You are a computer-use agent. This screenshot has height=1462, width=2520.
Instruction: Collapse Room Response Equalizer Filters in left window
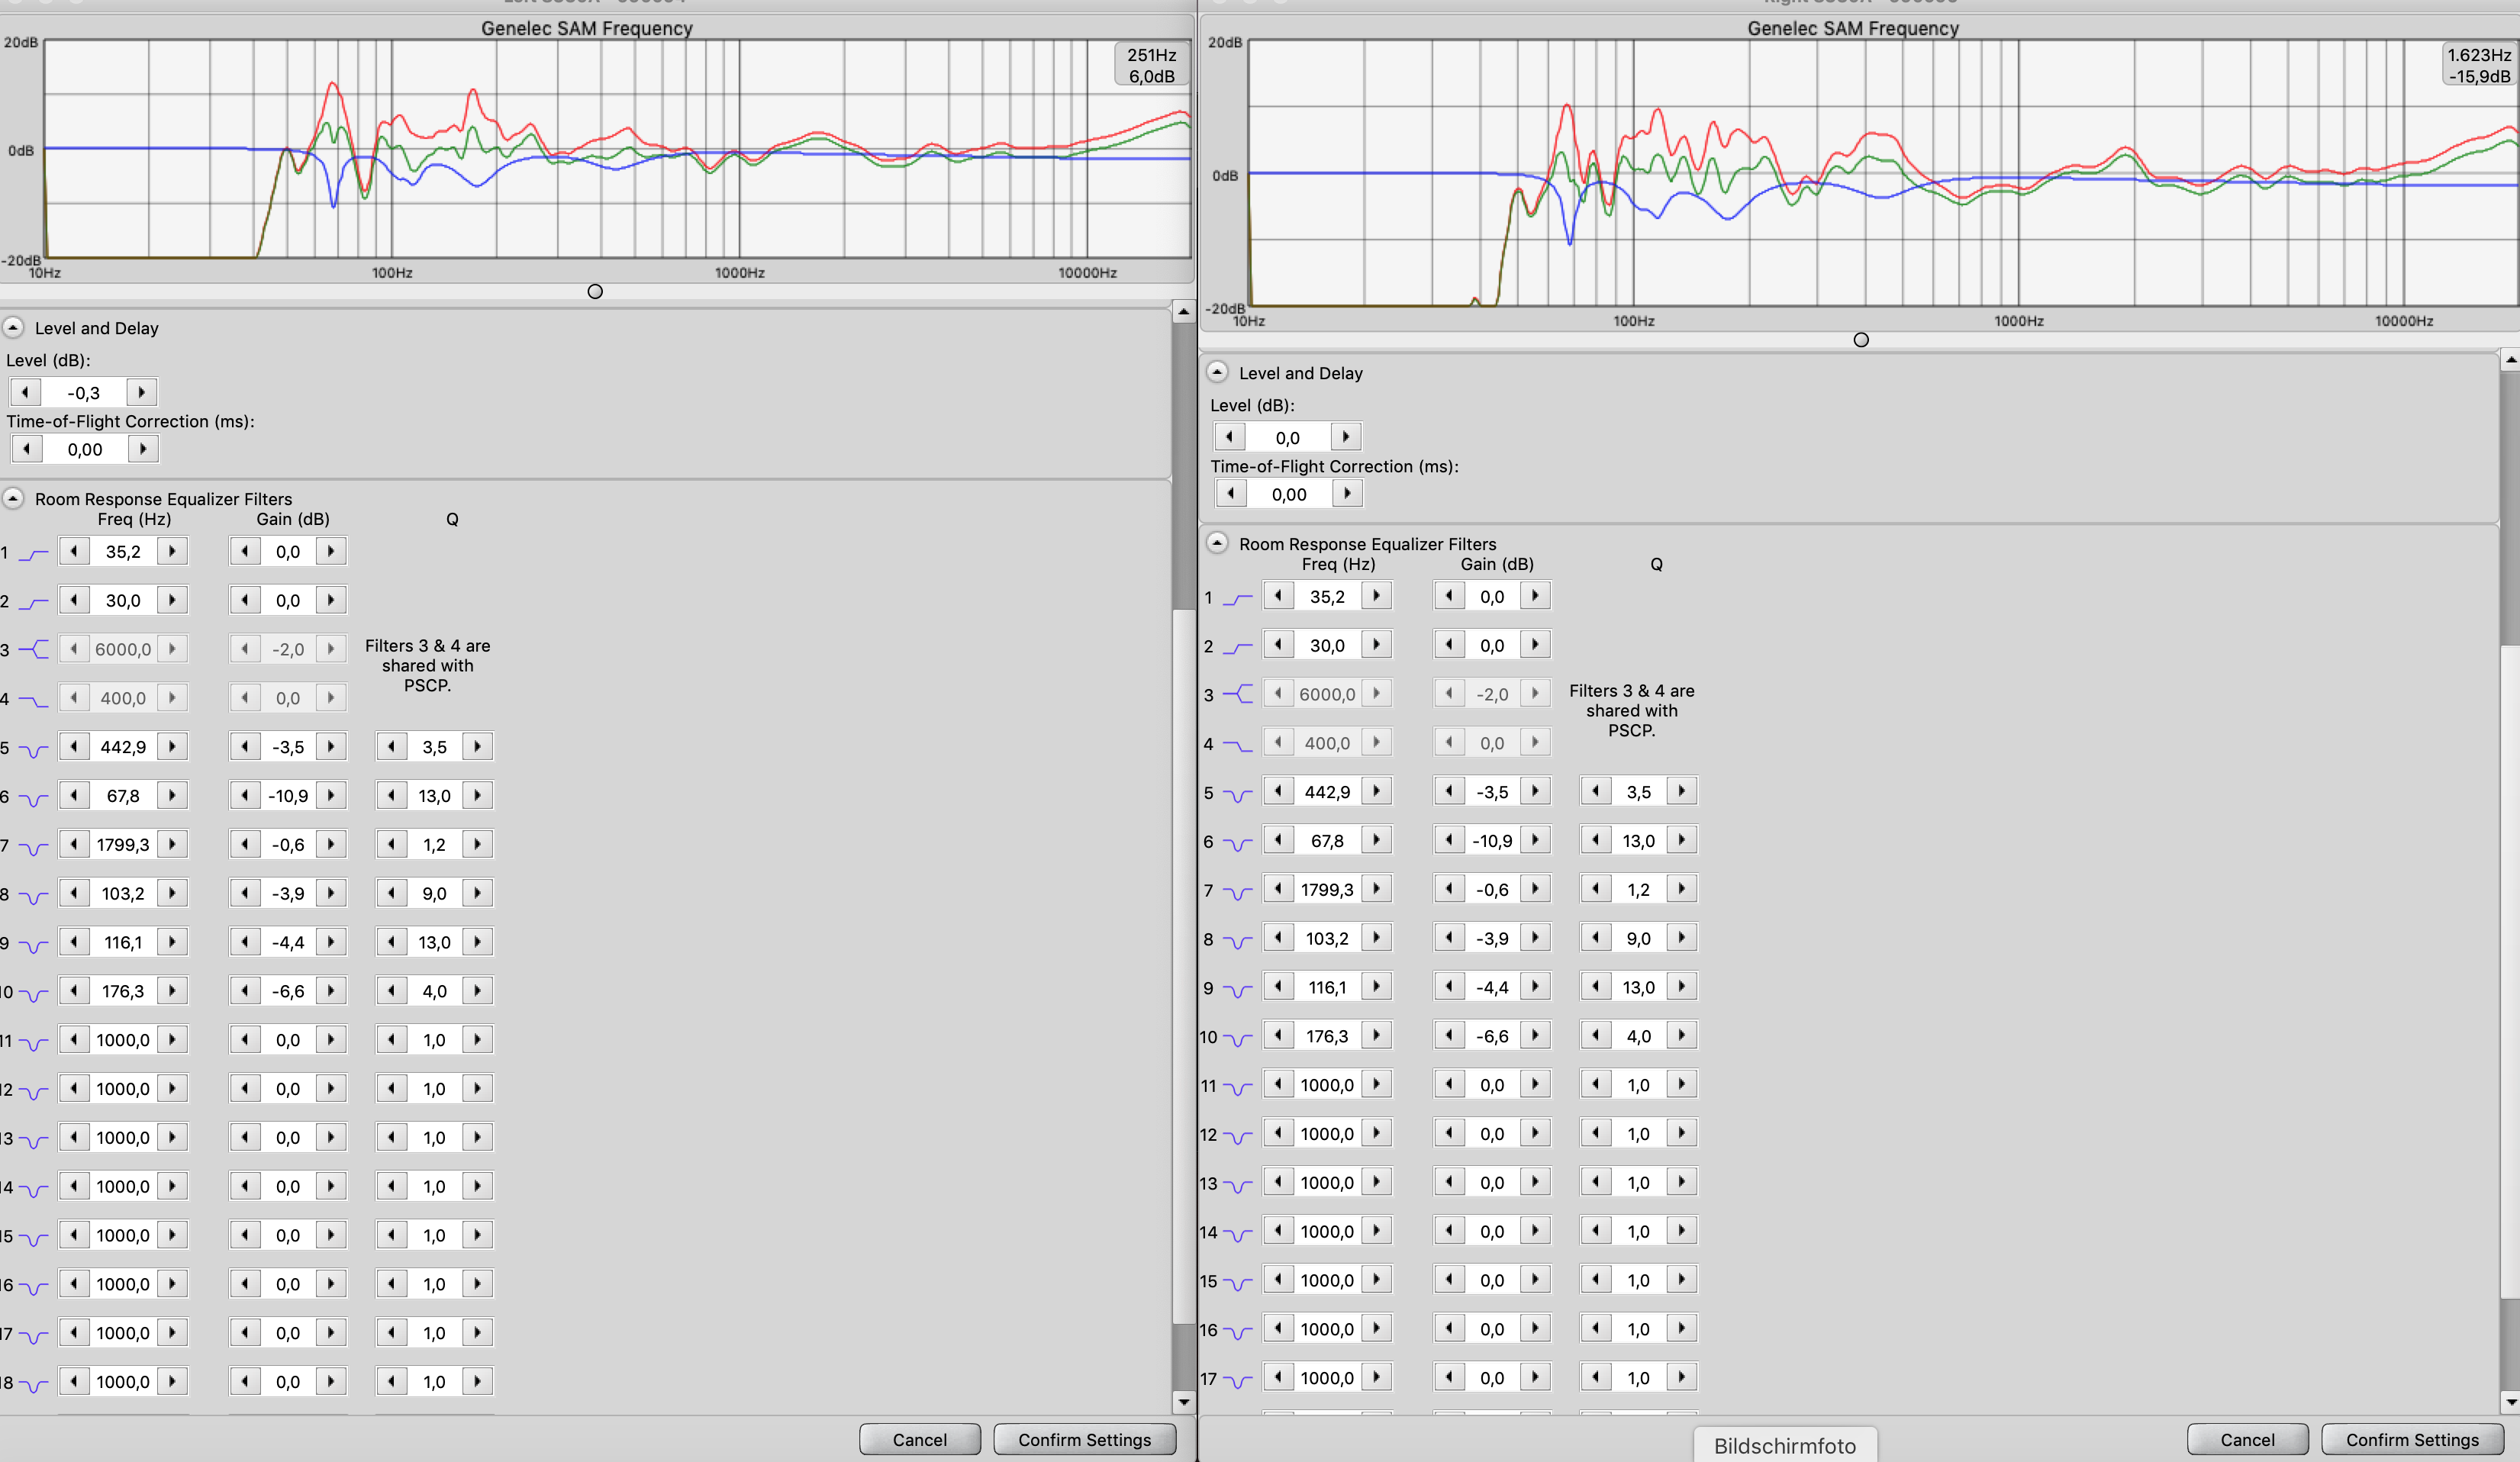(x=13, y=498)
